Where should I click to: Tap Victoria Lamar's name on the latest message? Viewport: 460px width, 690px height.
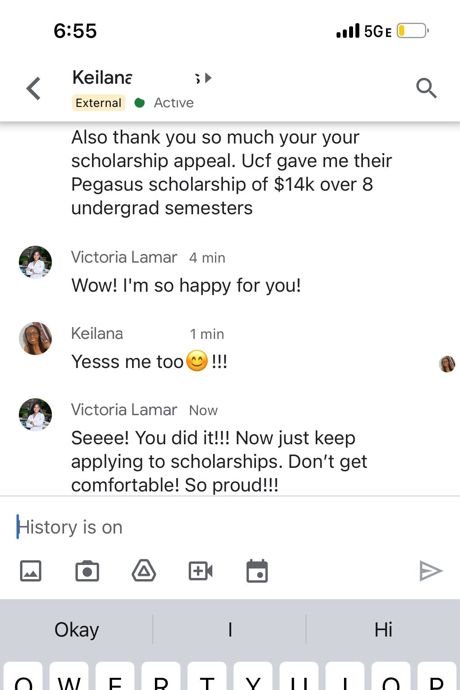click(124, 410)
